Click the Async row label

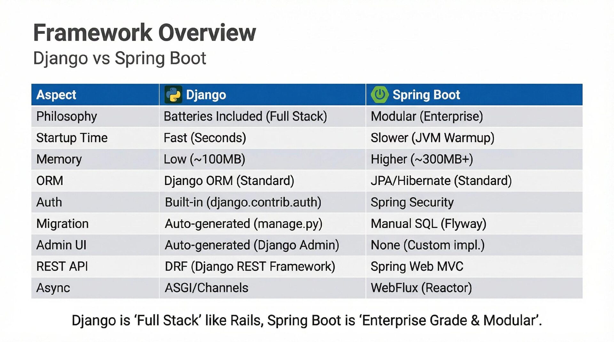[x=53, y=288]
